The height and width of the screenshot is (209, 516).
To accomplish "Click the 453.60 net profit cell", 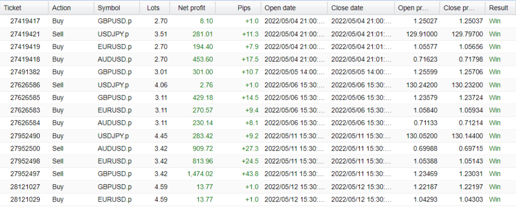I will pos(202,59).
